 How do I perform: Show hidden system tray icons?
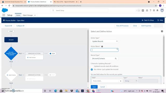(137, 91)
